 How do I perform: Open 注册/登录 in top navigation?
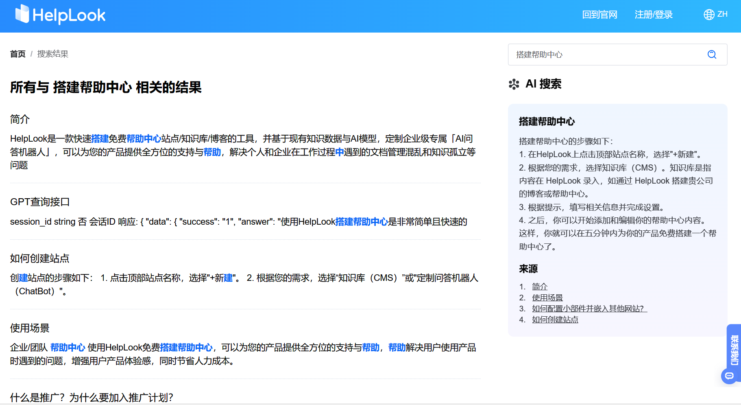coord(654,15)
